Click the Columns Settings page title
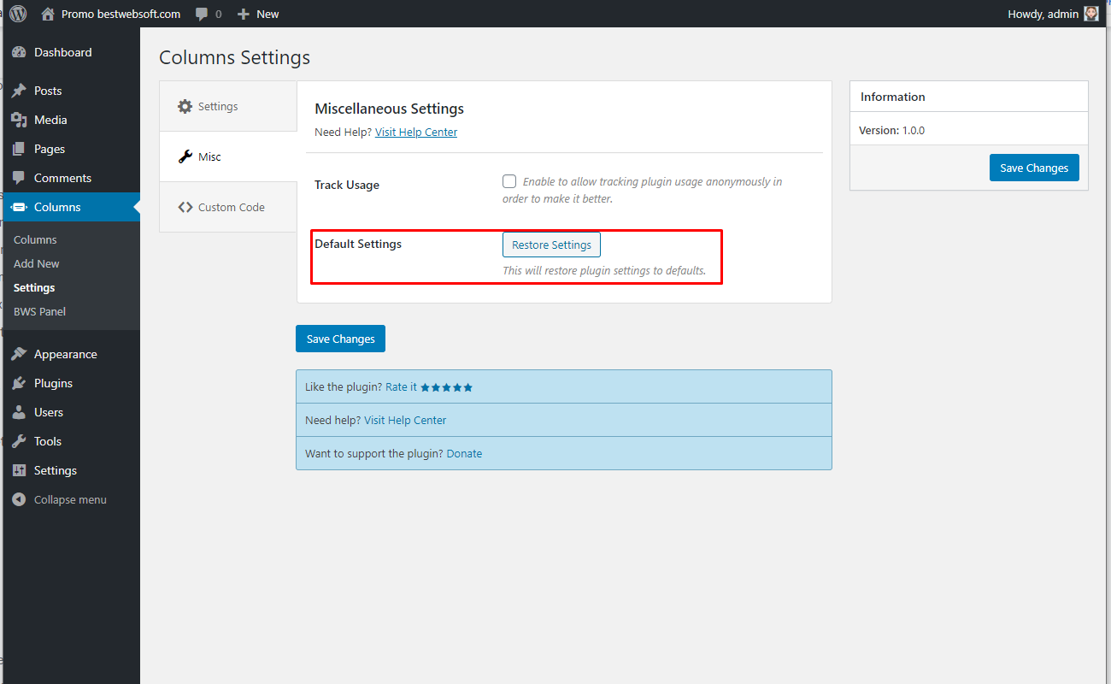The width and height of the screenshot is (1111, 684). [x=234, y=57]
